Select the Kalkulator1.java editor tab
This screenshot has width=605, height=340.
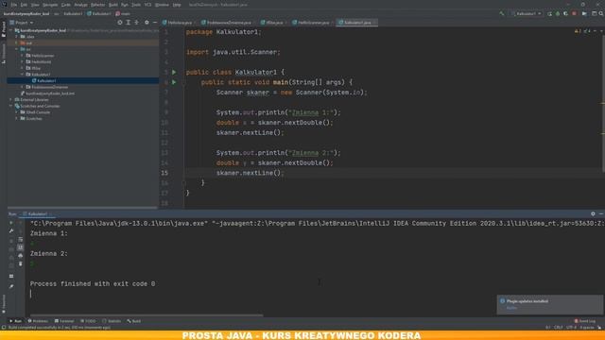point(357,23)
